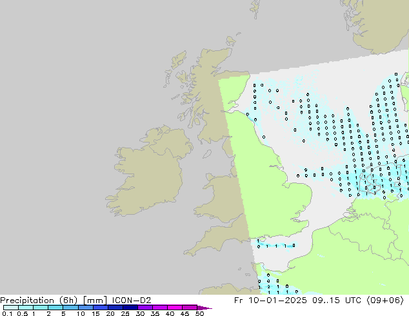Click the 'ICON-D2' model name
409x316 pixels.
click(132, 301)
